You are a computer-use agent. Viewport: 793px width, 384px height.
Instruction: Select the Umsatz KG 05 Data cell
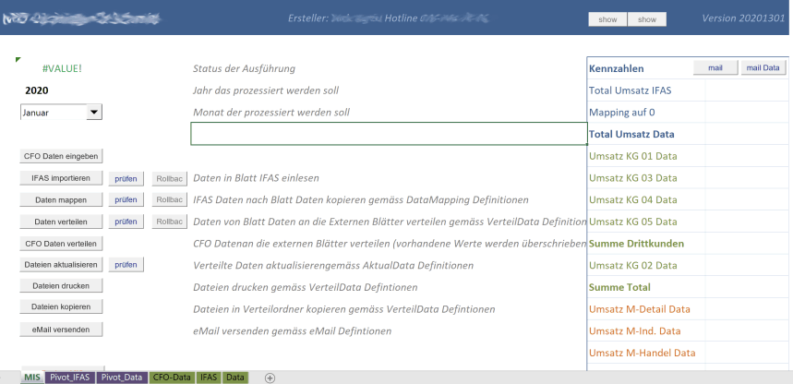646,222
